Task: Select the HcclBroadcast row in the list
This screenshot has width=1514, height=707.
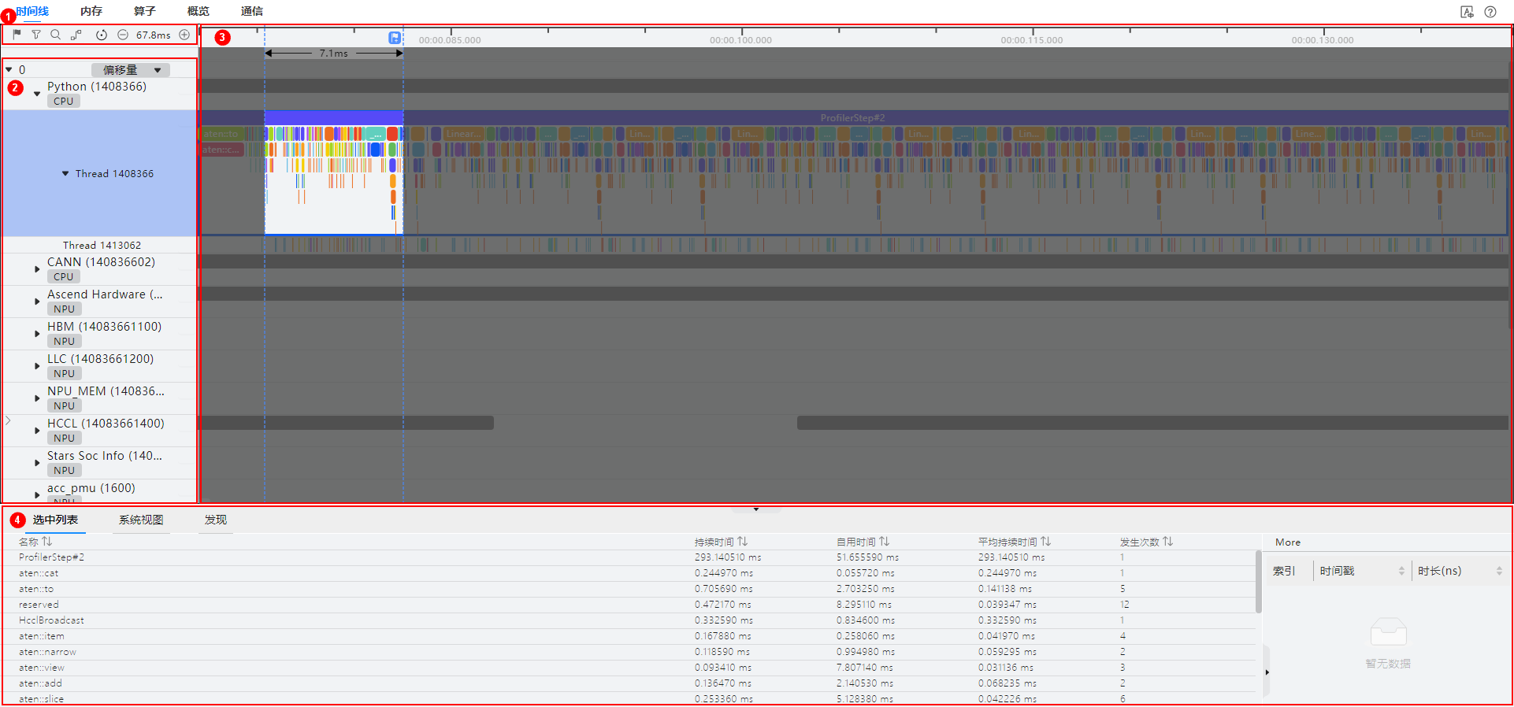Action: pyautogui.click(x=52, y=620)
